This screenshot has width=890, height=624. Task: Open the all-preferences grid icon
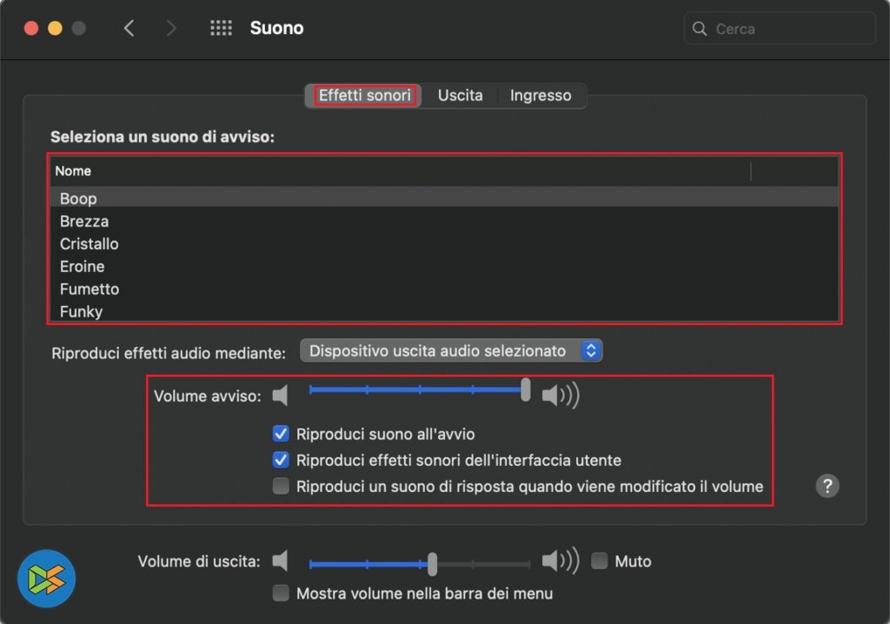tap(222, 29)
